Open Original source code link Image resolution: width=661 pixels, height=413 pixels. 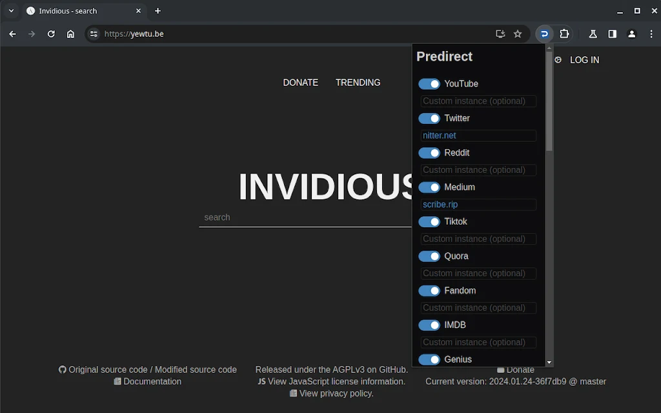pyautogui.click(x=108, y=370)
